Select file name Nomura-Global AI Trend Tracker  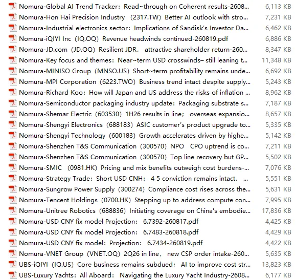tap(134, 7)
